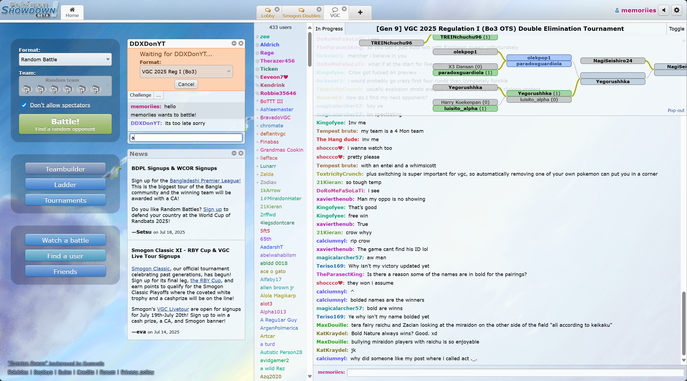Close the DDXDonYT chat window
Viewport: 687px width, 381px height.
pyautogui.click(x=241, y=43)
